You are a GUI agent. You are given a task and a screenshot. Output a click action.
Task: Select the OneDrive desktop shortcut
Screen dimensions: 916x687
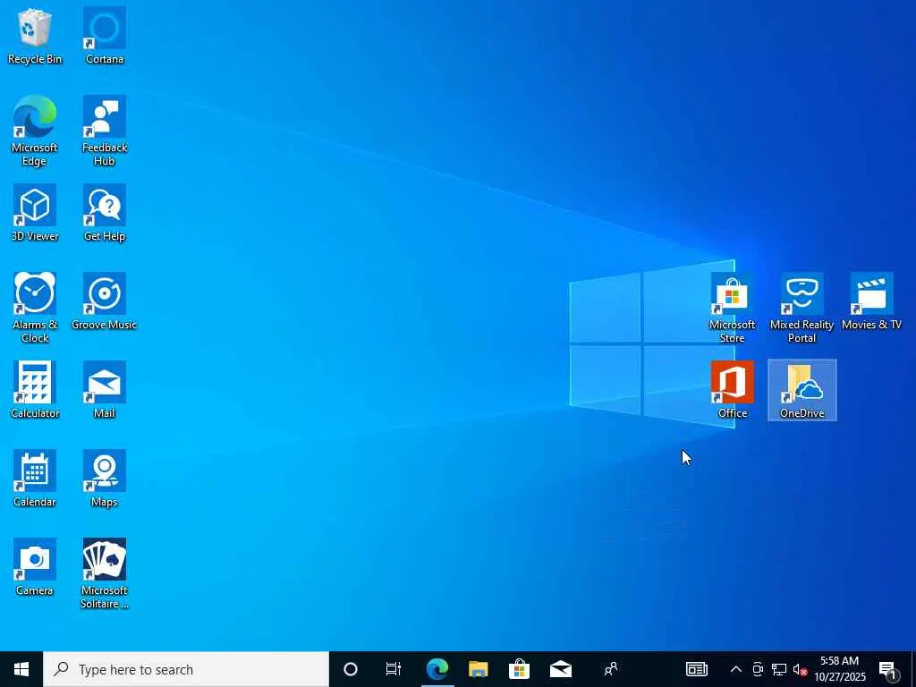tap(802, 390)
